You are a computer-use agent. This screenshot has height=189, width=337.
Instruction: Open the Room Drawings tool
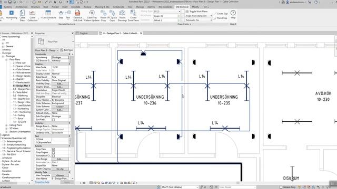click(122, 16)
